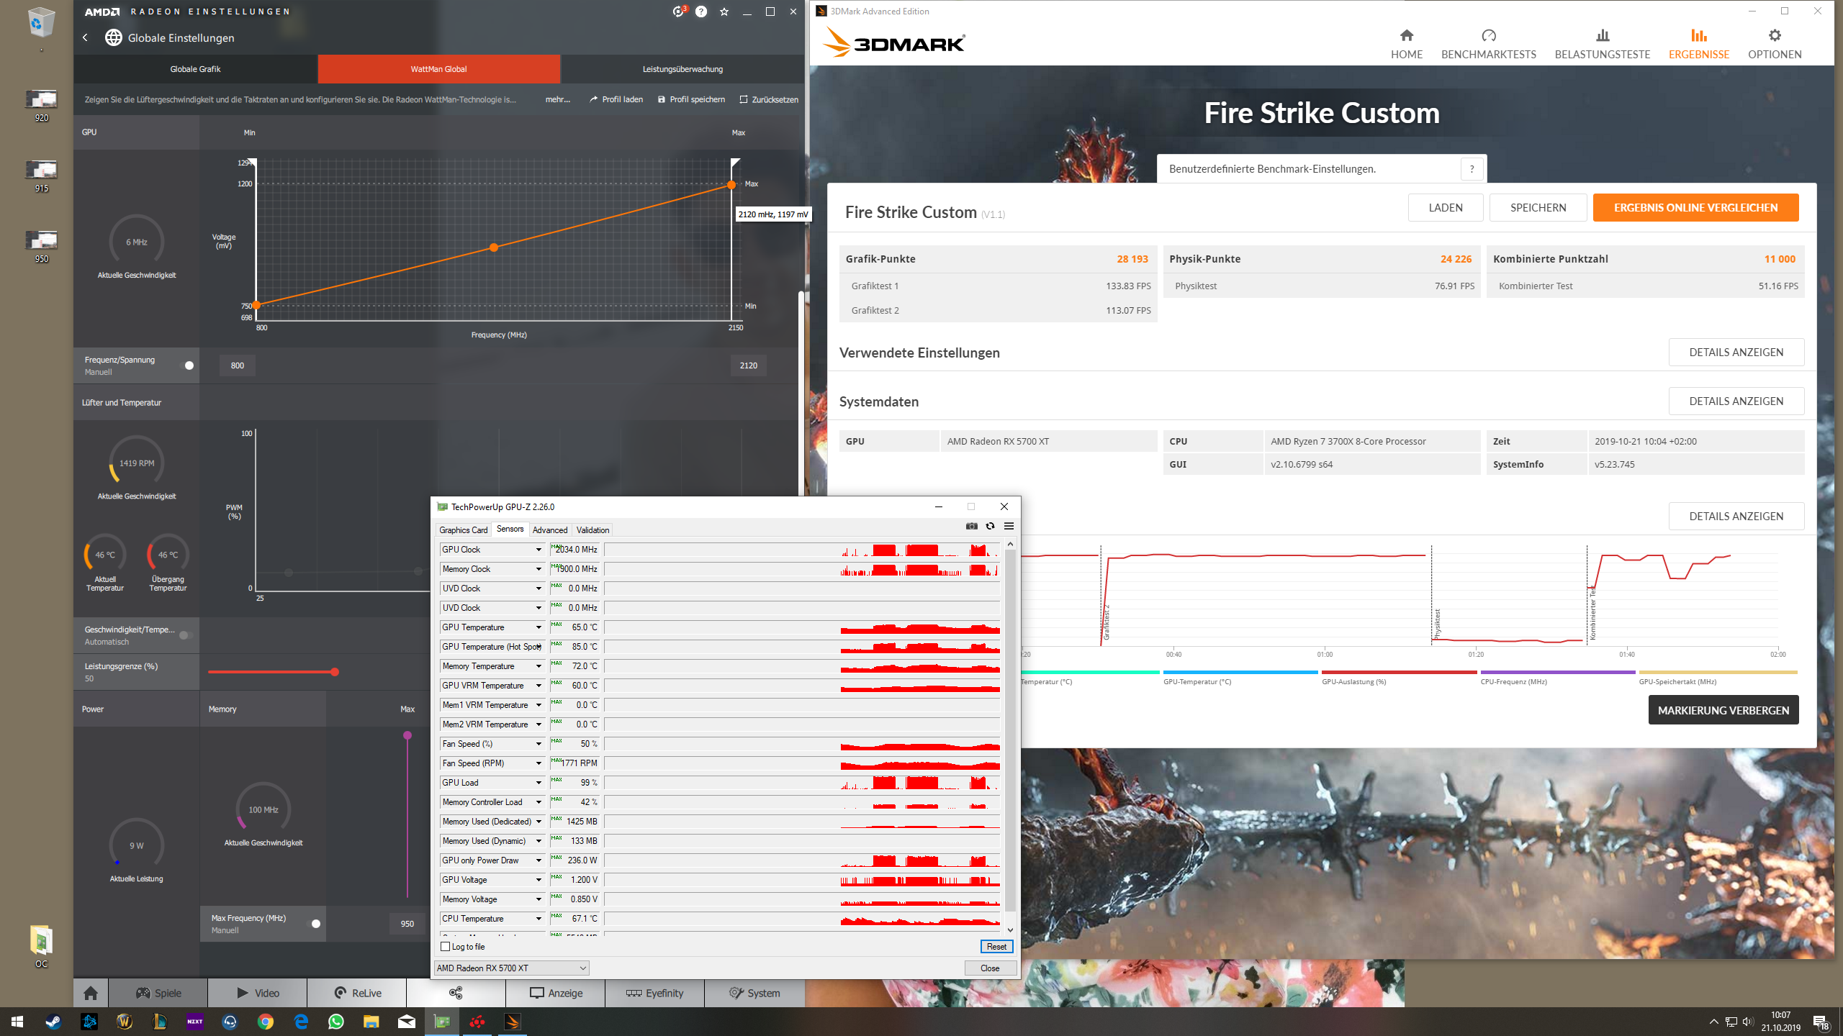Toggle memory Max Frequency manual switch
Image resolution: width=1843 pixels, height=1036 pixels.
313,924
